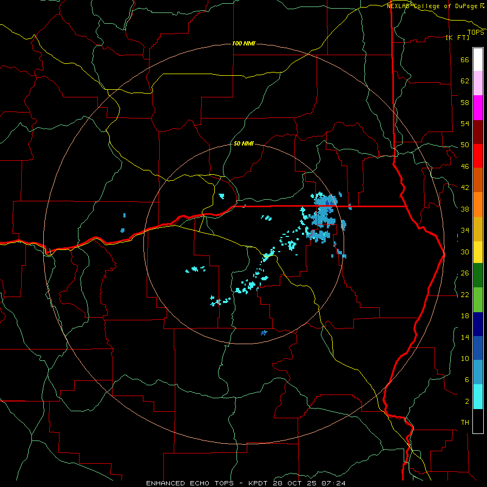
Task: Click the KPDT radar station identifier
Action: [x=259, y=483]
